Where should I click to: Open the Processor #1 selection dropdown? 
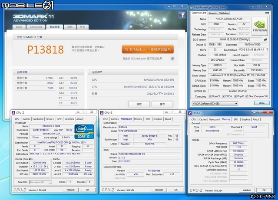[x=40, y=182]
